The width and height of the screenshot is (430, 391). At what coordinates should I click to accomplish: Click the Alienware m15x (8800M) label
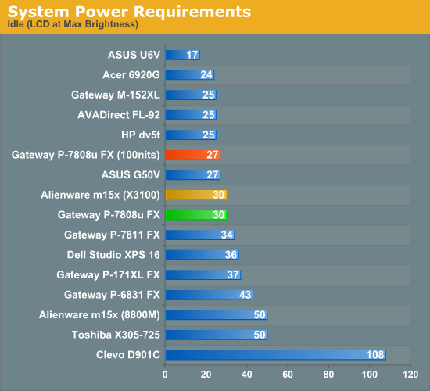99,315
